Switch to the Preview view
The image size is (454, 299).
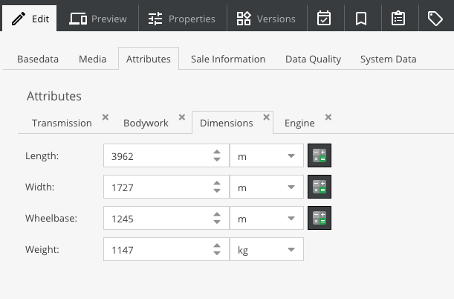(x=98, y=19)
